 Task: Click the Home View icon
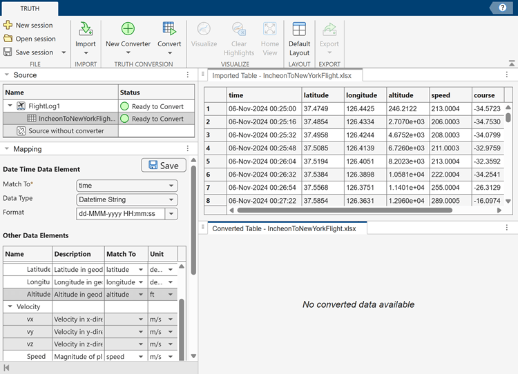point(270,29)
